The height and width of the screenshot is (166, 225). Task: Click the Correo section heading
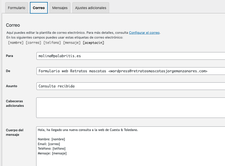tap(13, 25)
